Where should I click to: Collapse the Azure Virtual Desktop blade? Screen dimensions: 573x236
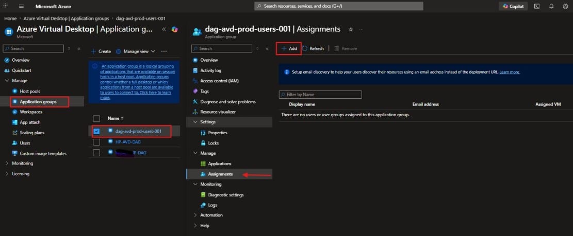[x=163, y=29]
